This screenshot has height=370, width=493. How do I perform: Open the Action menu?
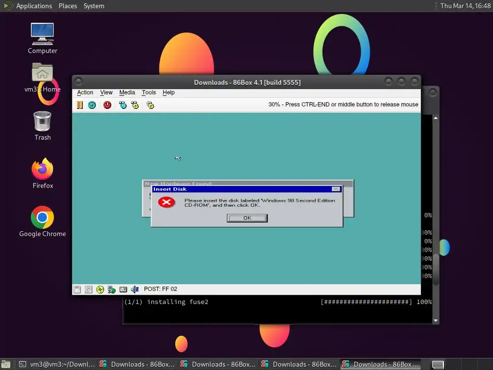tap(85, 92)
